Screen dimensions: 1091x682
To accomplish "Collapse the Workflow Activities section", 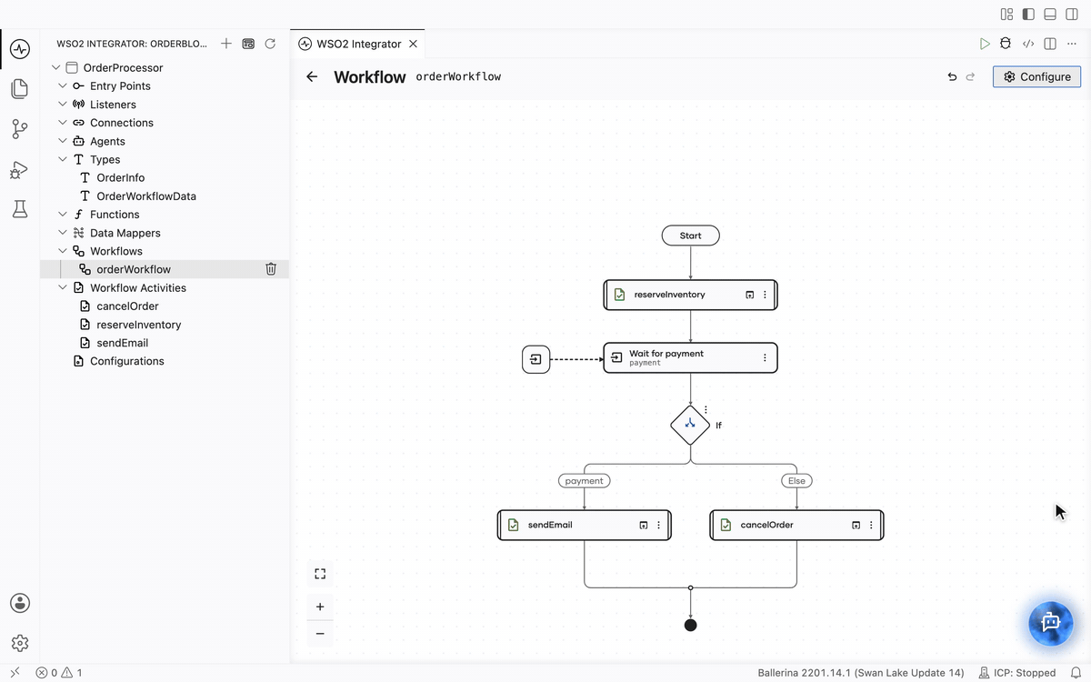I will tap(63, 287).
